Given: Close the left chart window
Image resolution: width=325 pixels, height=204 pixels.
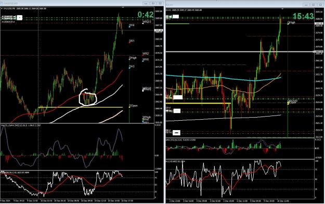Looking at the screenshot, I should click(160, 3).
